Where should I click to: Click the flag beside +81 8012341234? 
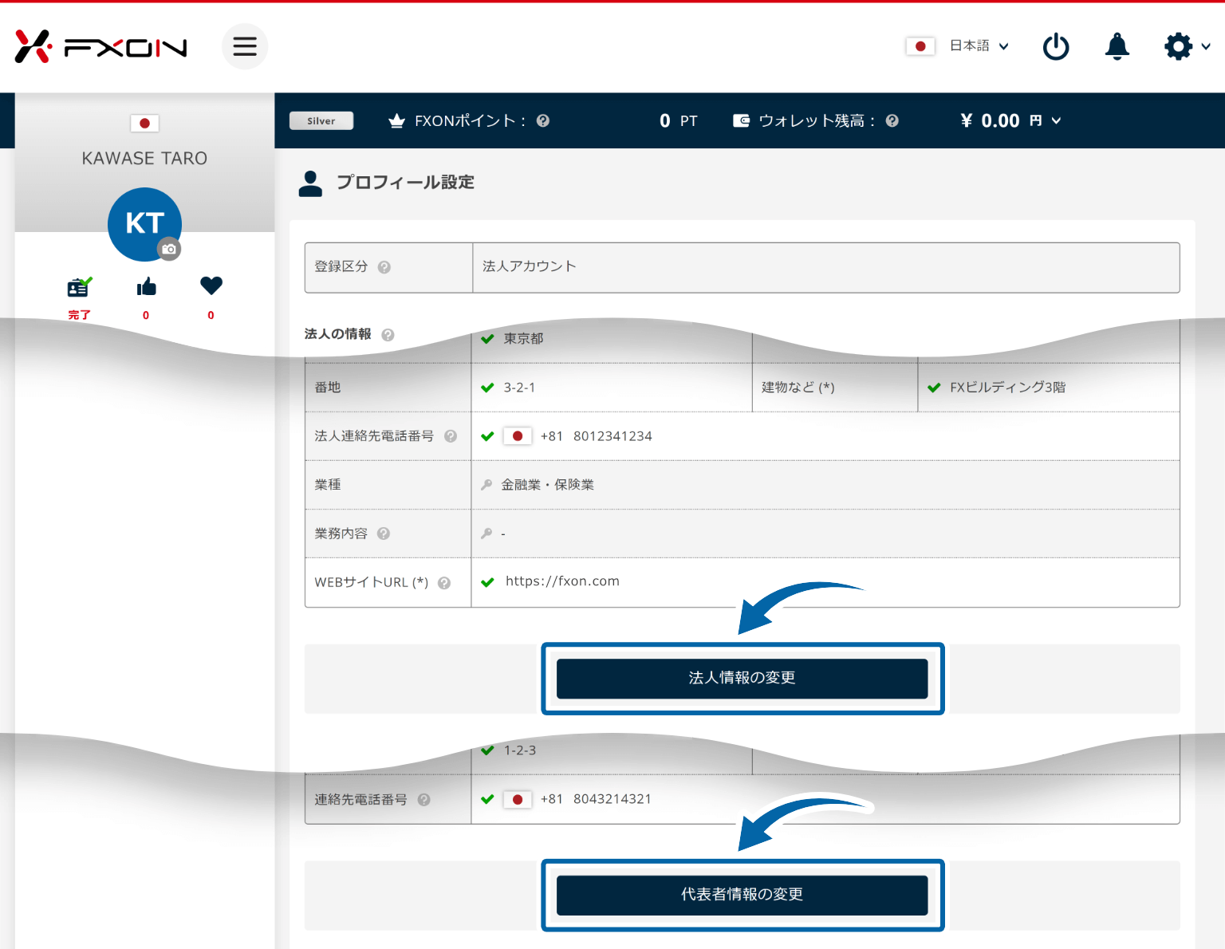pyautogui.click(x=518, y=436)
